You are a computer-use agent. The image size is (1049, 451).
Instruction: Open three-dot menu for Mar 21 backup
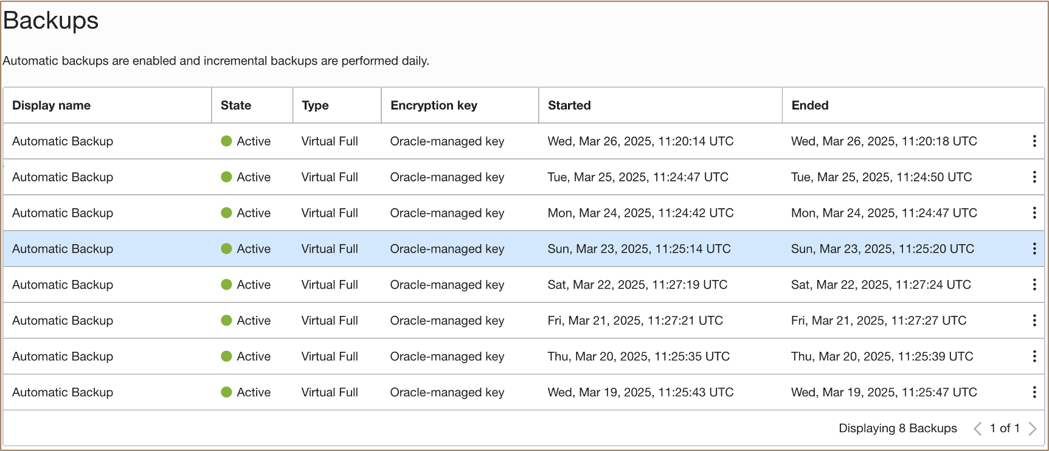click(1034, 321)
